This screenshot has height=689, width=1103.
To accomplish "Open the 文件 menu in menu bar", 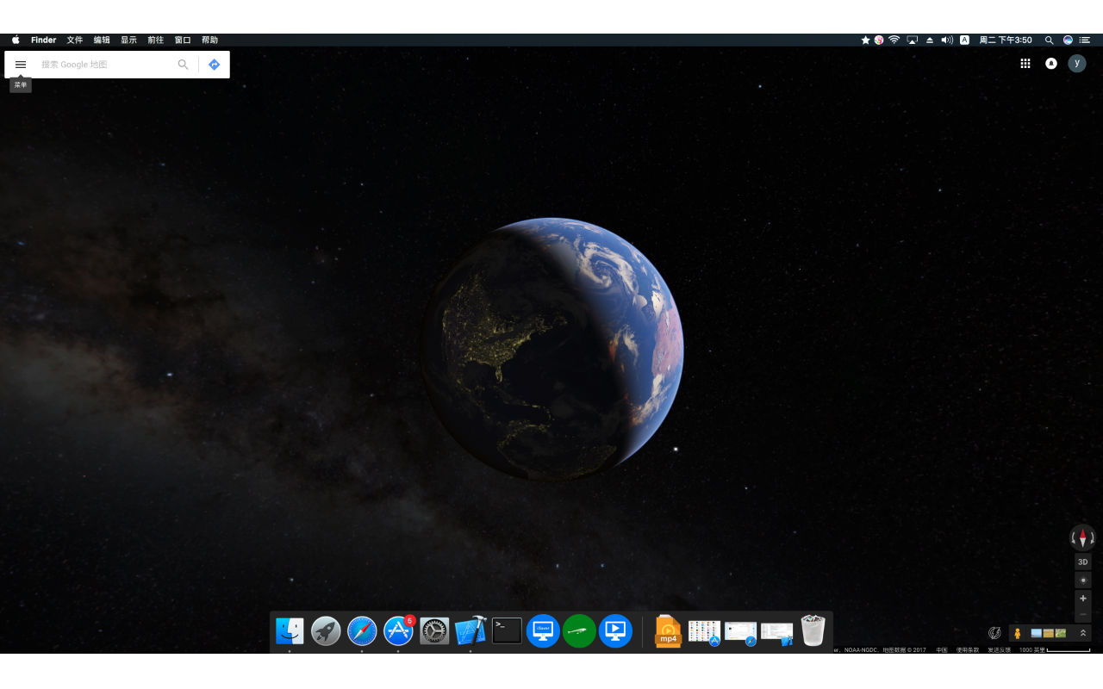I will coord(75,40).
